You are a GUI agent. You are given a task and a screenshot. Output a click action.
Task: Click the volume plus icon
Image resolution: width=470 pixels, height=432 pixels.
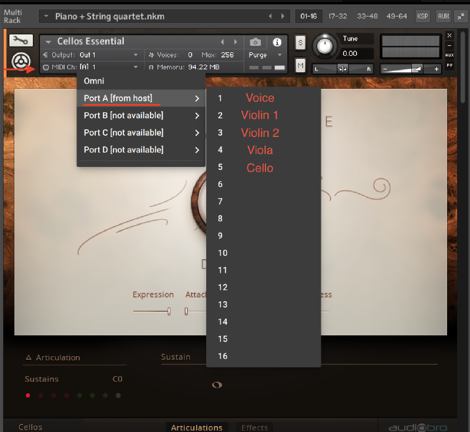tap(437, 69)
